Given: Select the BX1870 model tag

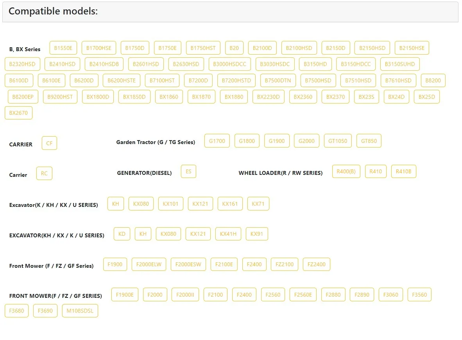Looking at the screenshot, I should (x=202, y=97).
